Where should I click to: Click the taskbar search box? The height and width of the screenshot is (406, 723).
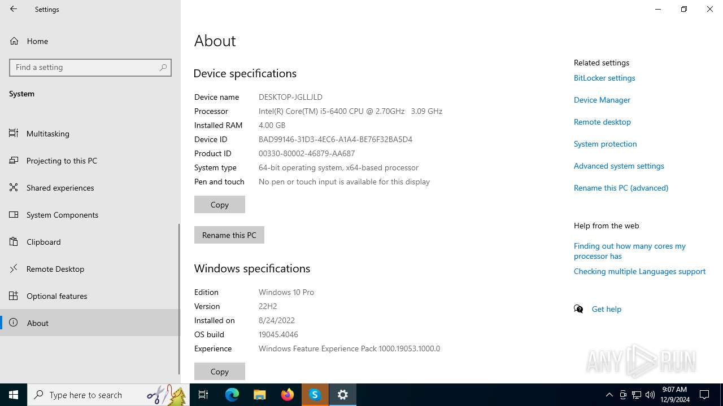(108, 395)
